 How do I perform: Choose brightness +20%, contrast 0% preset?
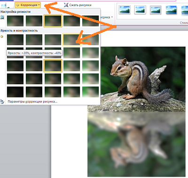71,66
